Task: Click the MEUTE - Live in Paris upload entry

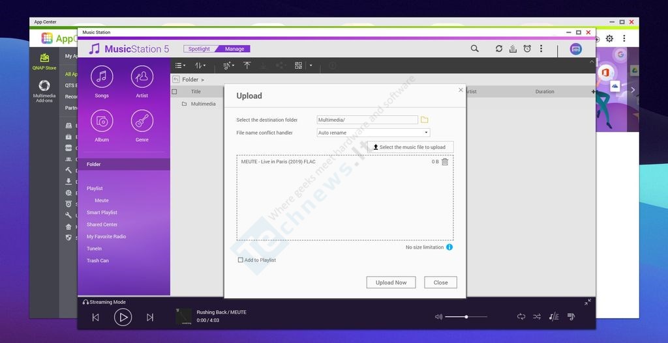Action: (x=278, y=162)
